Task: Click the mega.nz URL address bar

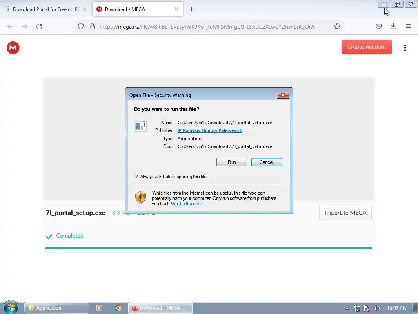Action: (207, 27)
